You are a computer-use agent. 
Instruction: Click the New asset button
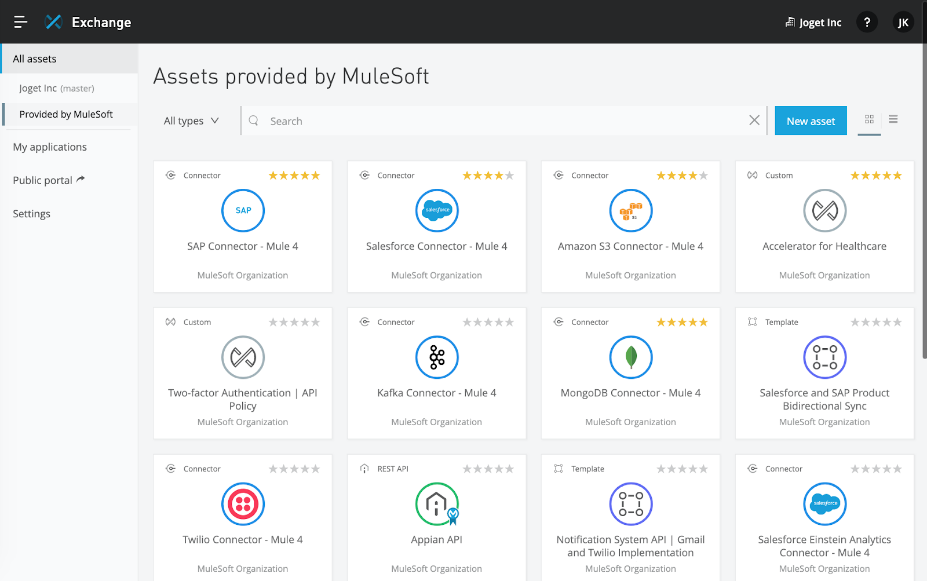(x=811, y=120)
